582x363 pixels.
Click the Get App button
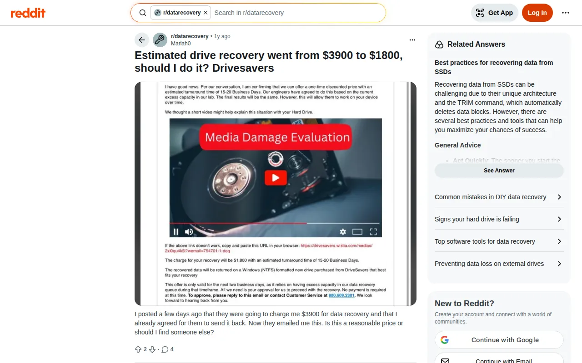point(495,13)
